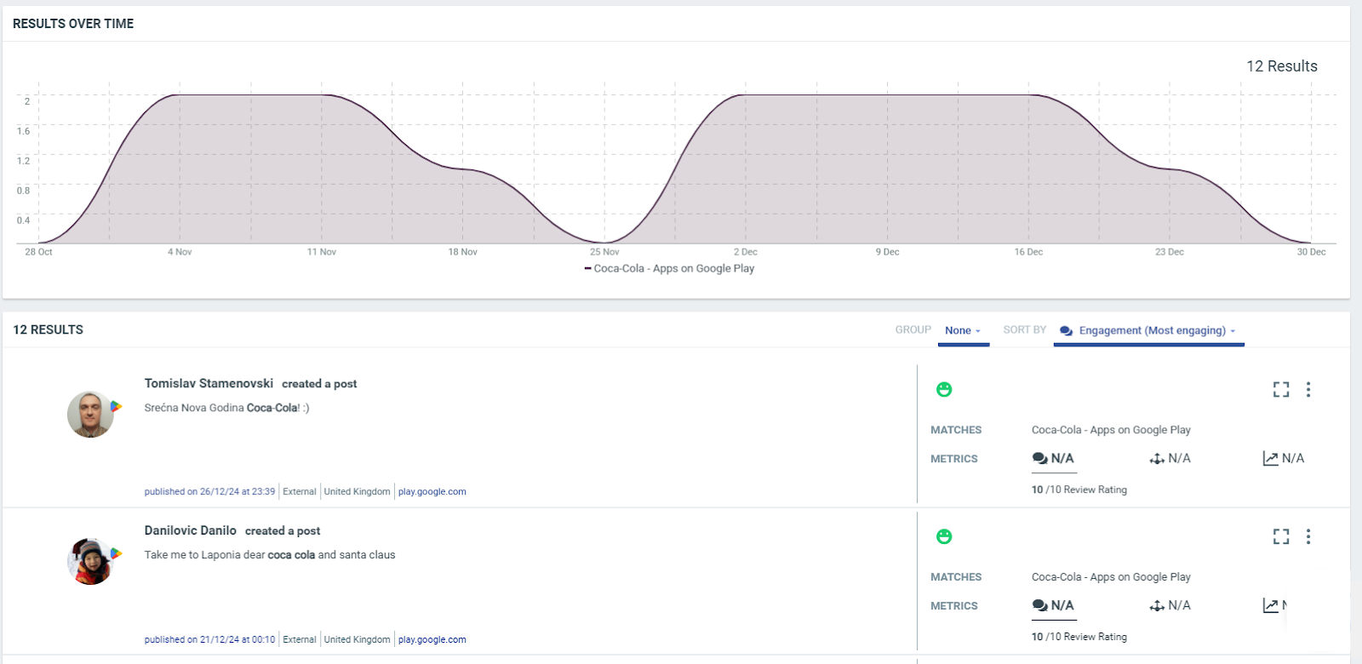Toggle Coca-Cola Apps on Google Play legend
Screen dimensions: 1362x664
[669, 268]
